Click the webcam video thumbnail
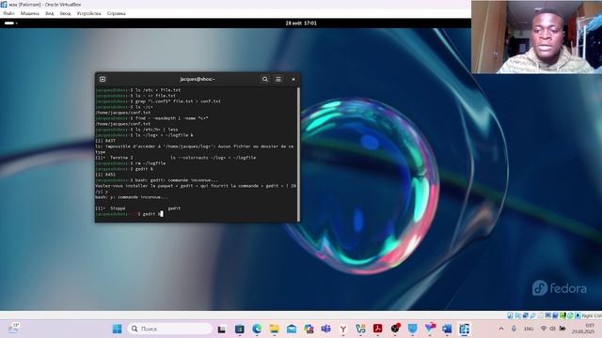 pyautogui.click(x=536, y=37)
